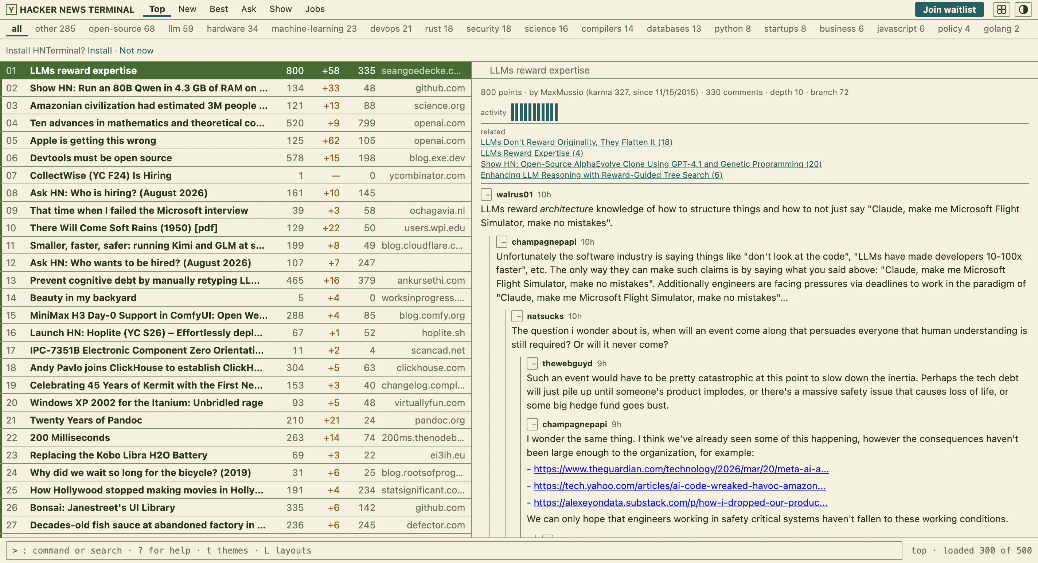The image size is (1038, 563).
Task: Select story 'Show HN: Run an 80B Qwen'
Action: [237, 88]
